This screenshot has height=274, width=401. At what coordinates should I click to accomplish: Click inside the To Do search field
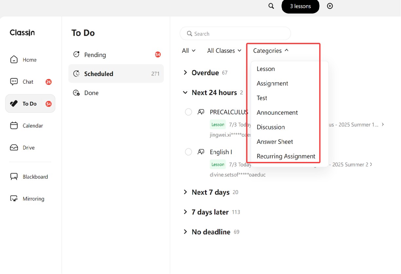(x=239, y=34)
